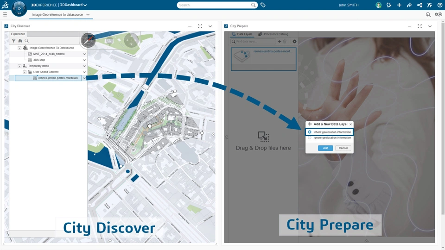
Task: Switch to the Processors Catalog tab
Action: 273,34
